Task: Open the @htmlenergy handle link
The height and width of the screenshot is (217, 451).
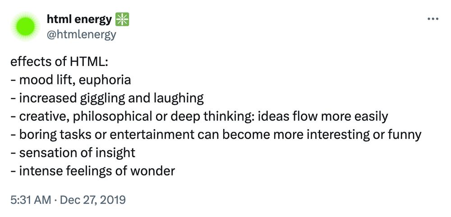Action: click(81, 34)
